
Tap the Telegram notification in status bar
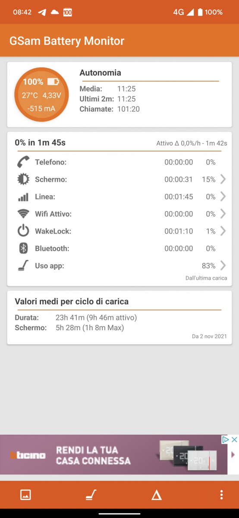[42, 12]
